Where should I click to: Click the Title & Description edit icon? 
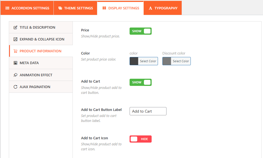click(x=15, y=28)
